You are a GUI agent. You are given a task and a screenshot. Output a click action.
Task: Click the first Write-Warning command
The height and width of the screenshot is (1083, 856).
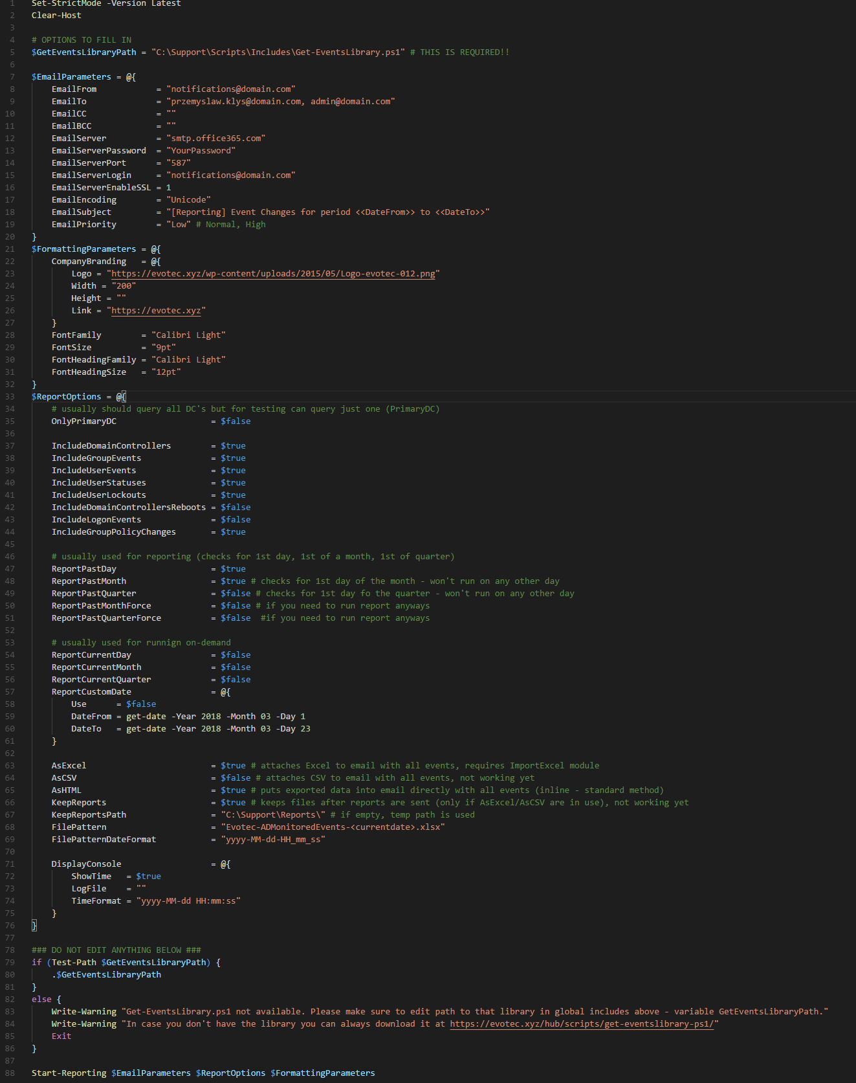[84, 1012]
